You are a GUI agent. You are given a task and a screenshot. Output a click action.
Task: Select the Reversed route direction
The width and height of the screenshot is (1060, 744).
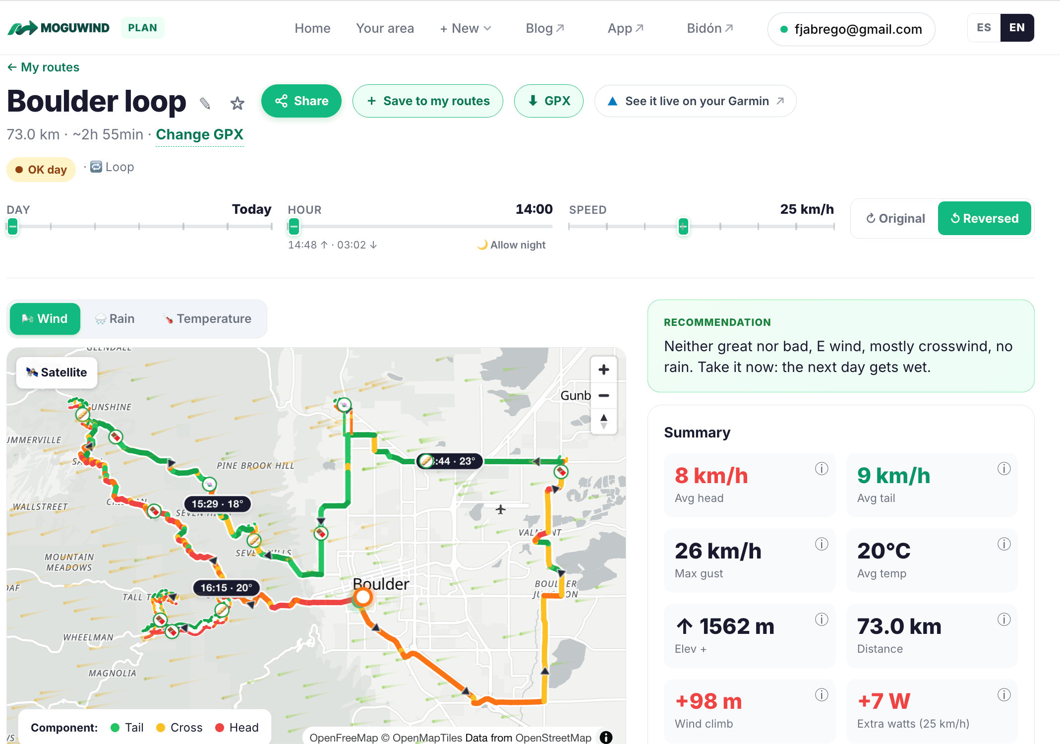point(985,218)
